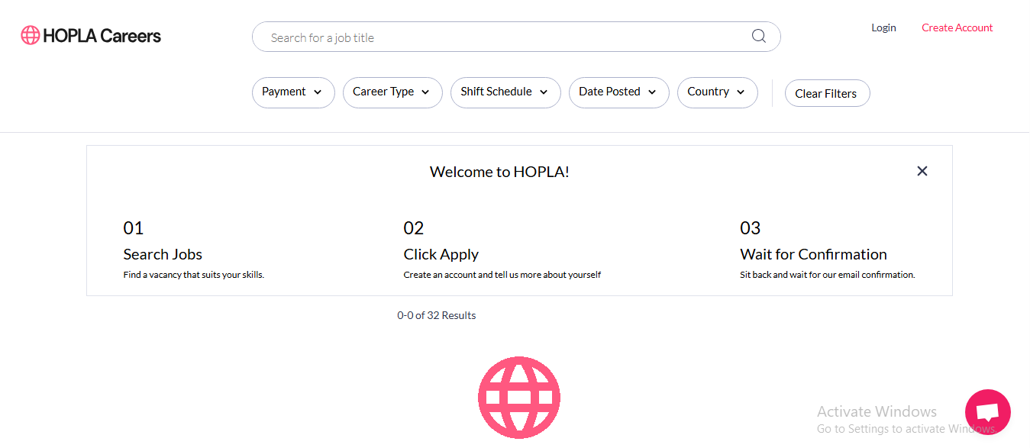Open the Date Posted filter dropdown
Image resolution: width=1030 pixels, height=448 pixels.
pyautogui.click(x=618, y=92)
